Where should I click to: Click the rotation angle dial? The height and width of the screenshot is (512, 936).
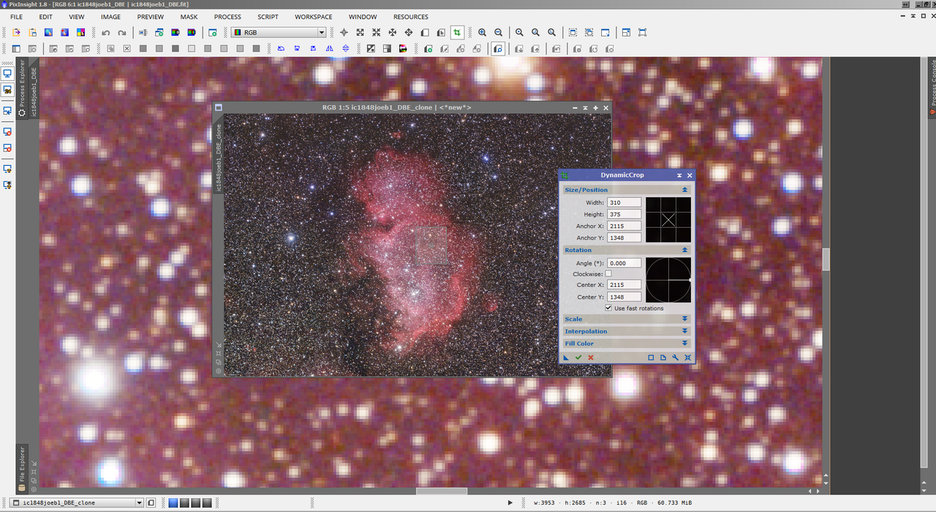click(x=668, y=280)
